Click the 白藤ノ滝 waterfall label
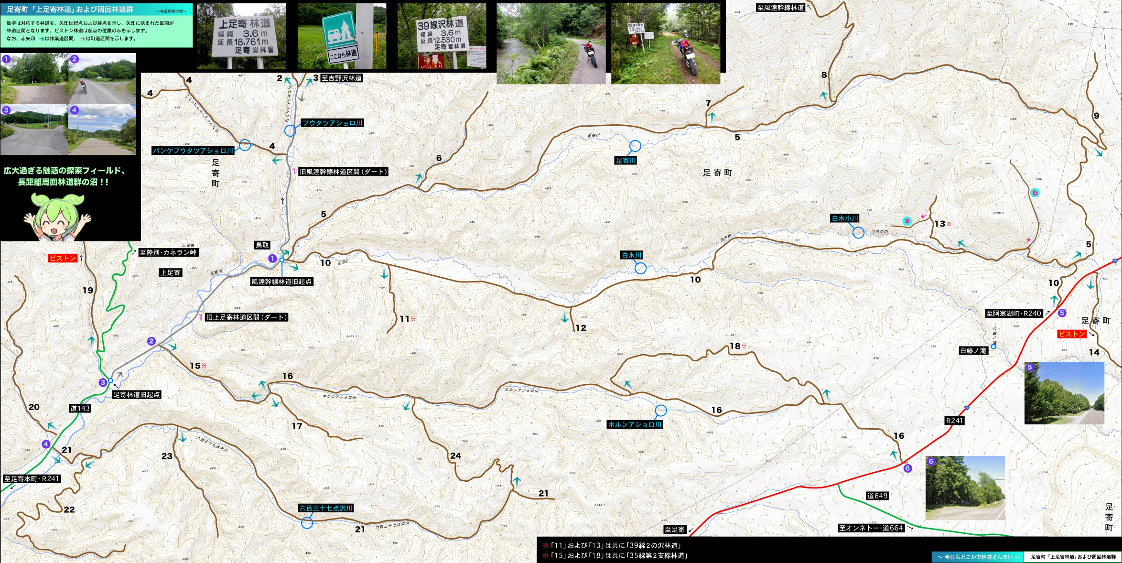This screenshot has width=1122, height=563. [973, 351]
